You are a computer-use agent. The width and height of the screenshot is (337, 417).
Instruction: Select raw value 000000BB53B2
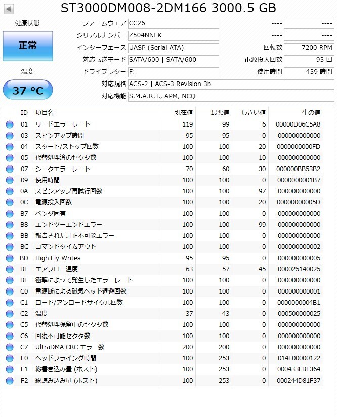pos(298,169)
